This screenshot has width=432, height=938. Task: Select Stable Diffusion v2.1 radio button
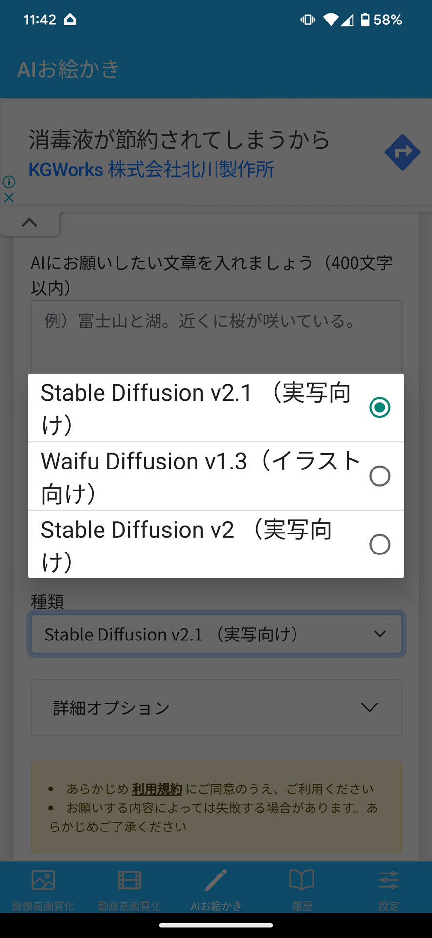[x=379, y=407]
